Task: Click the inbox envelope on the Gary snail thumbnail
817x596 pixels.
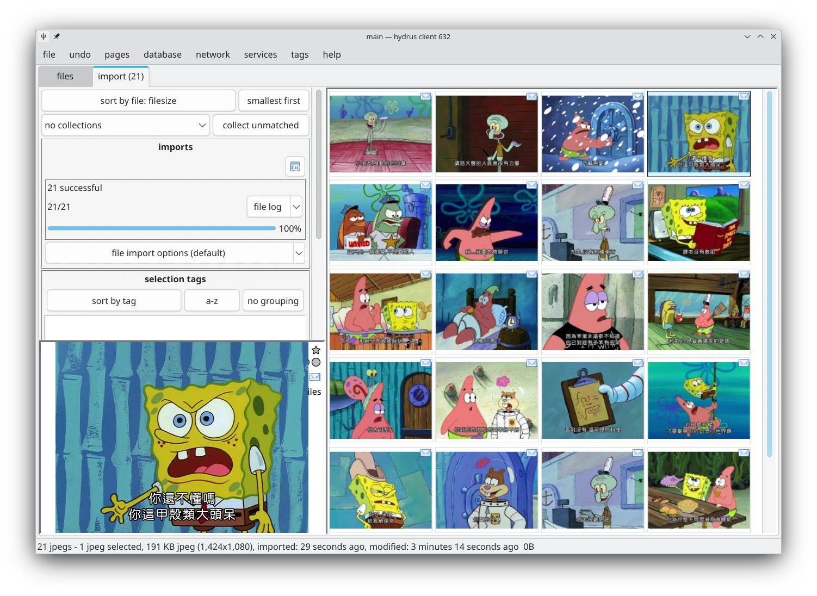Action: (x=425, y=363)
